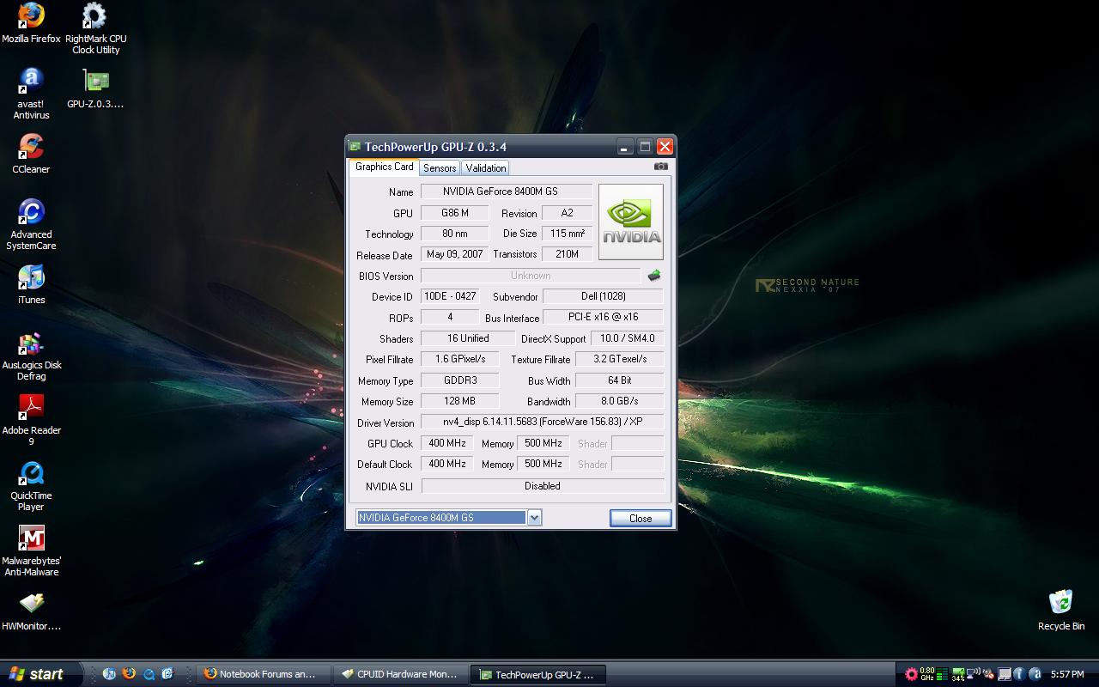Open Mozilla Firefox desktop shortcut
This screenshot has width=1099, height=687.
click(x=31, y=23)
